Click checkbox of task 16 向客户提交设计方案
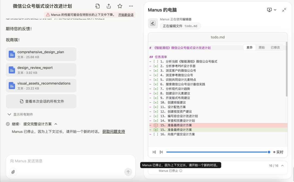Viewport: 294px width, 182px height. 156,134
